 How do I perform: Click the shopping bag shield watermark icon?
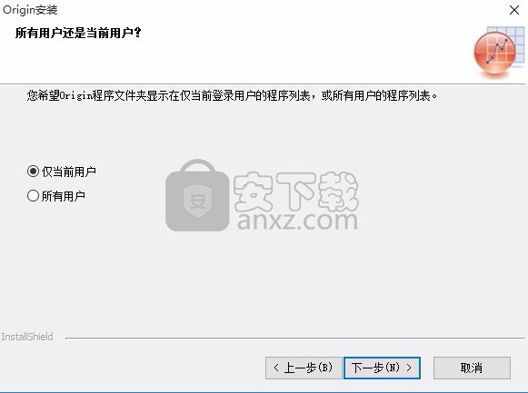197,196
